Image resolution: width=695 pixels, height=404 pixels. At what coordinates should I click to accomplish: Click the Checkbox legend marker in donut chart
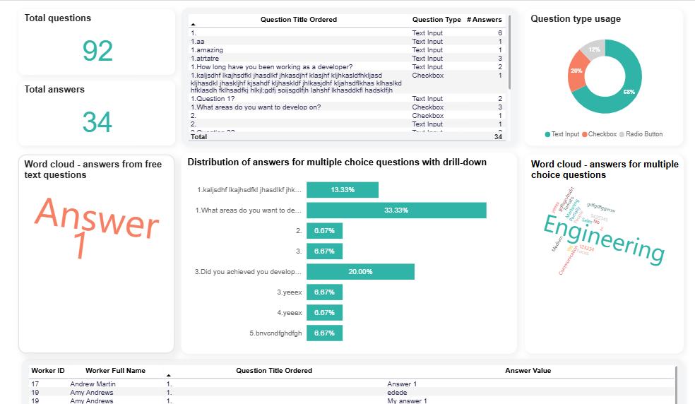coord(585,134)
